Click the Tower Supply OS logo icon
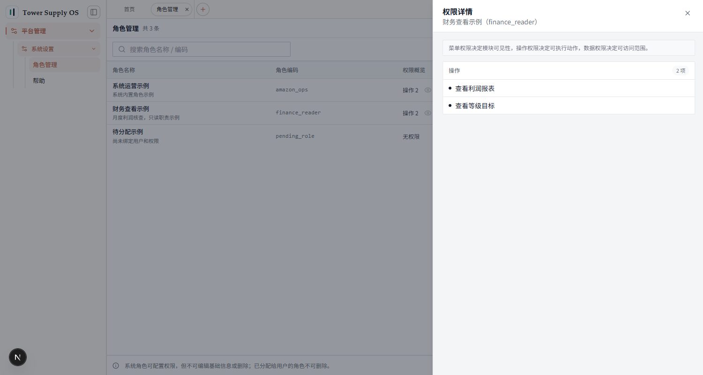 tap(12, 12)
